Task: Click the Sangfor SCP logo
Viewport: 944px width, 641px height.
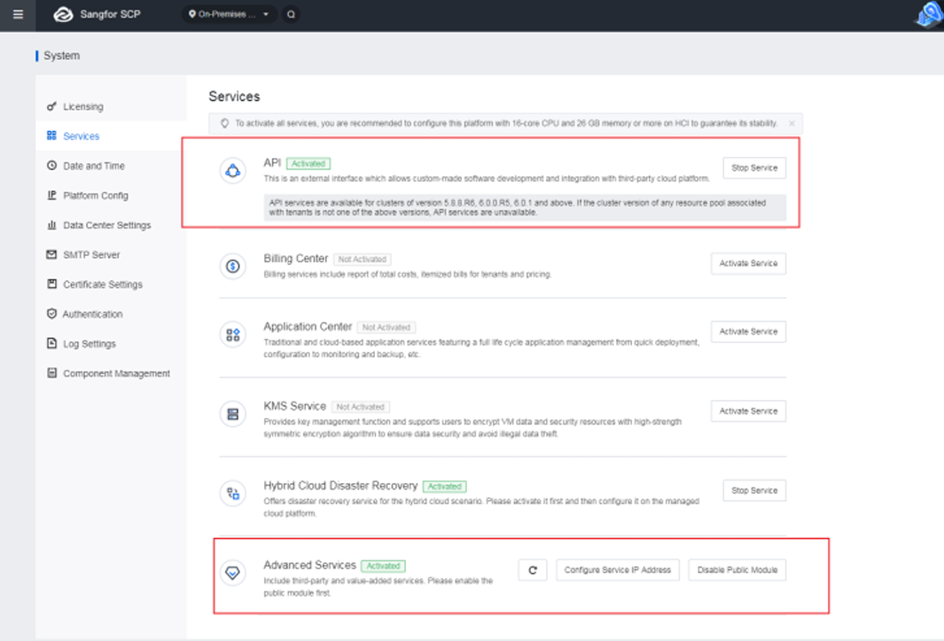Action: click(62, 15)
